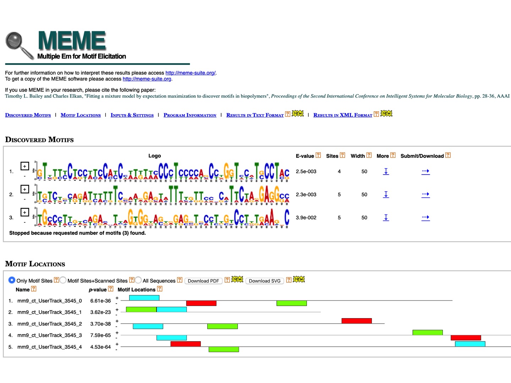Viewport: 511px width, 383px height.
Task: Open help icon after Results in XML Format
Action: (x=376, y=114)
